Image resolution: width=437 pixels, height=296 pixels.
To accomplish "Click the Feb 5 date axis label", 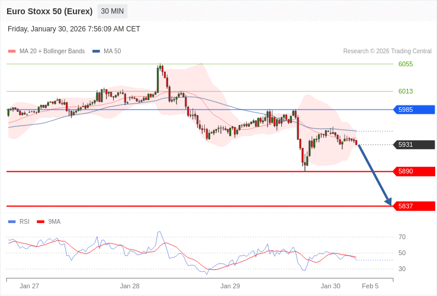I will point(370,287).
